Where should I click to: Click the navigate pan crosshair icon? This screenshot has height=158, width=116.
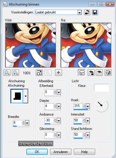(x=59, y=73)
